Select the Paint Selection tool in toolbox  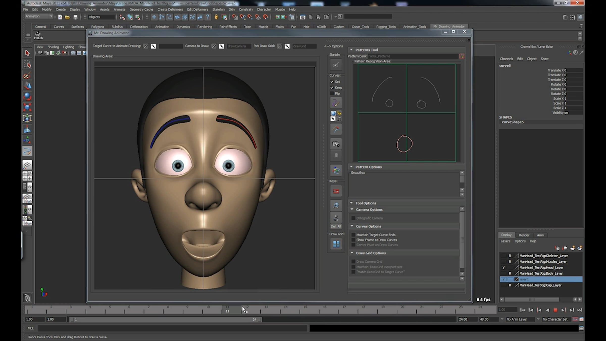[27, 76]
